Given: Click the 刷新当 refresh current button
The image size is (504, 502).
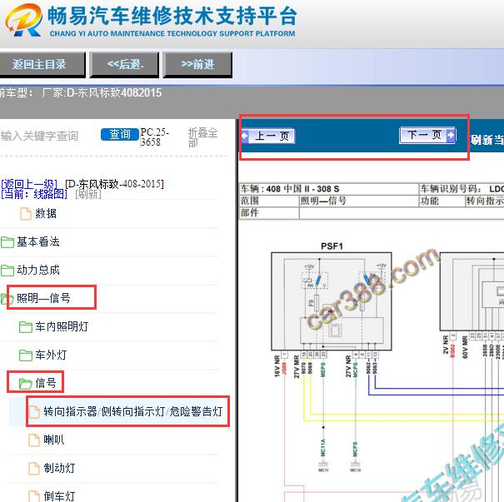Looking at the screenshot, I should pyautogui.click(x=487, y=140).
